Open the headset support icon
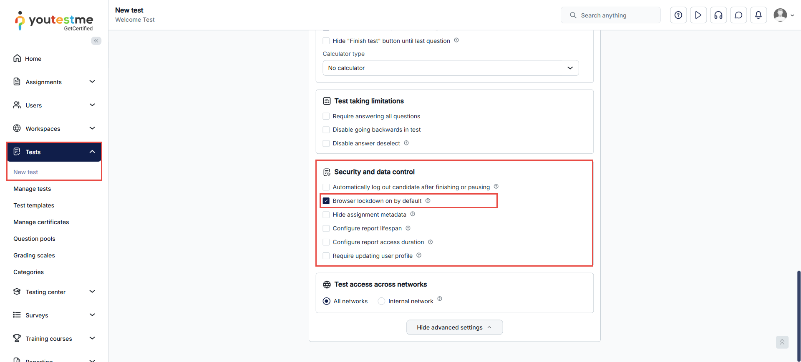The image size is (801, 362). pyautogui.click(x=718, y=15)
